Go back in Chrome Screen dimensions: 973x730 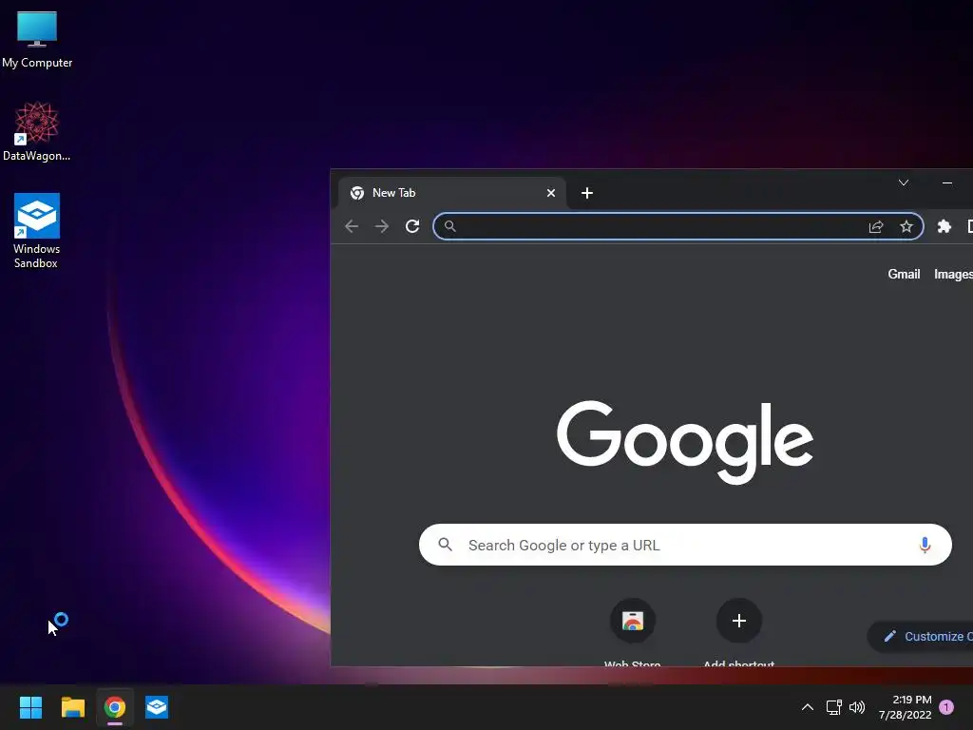(x=352, y=226)
